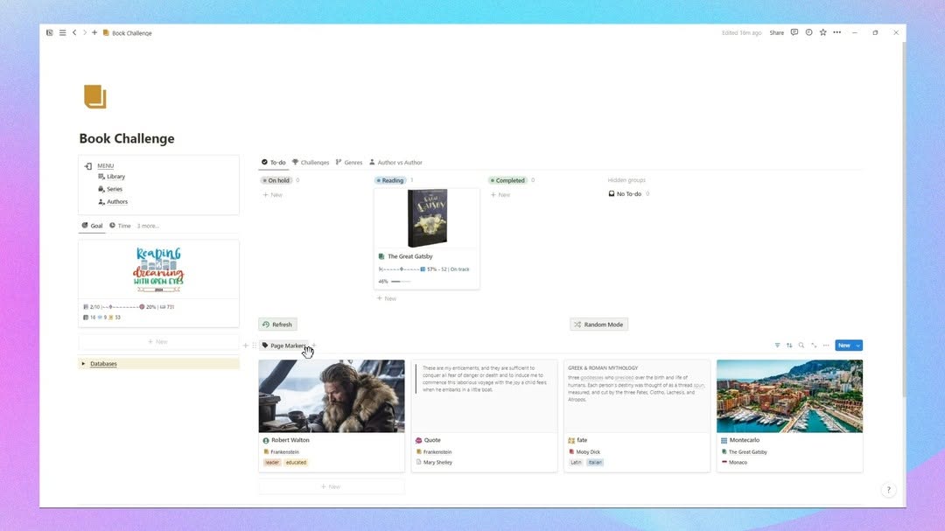Select the Author vs Author tab
This screenshot has height=531, width=945.
(x=396, y=162)
